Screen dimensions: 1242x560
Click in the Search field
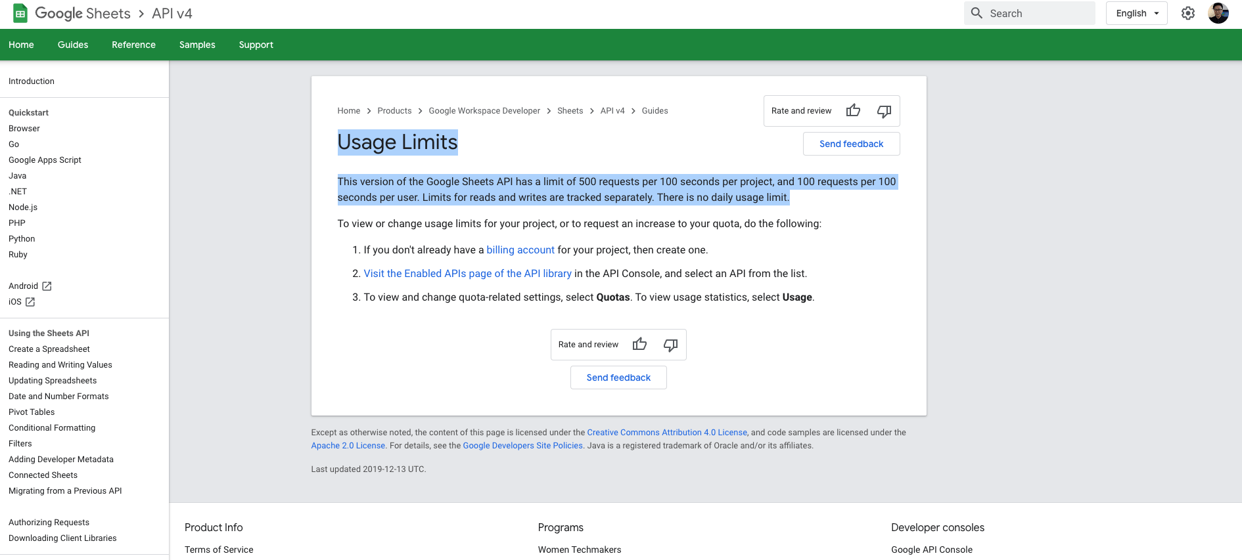(1029, 13)
